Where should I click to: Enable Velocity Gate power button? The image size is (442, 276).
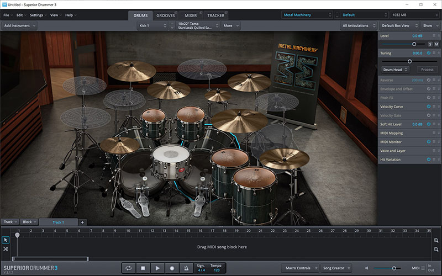429,115
